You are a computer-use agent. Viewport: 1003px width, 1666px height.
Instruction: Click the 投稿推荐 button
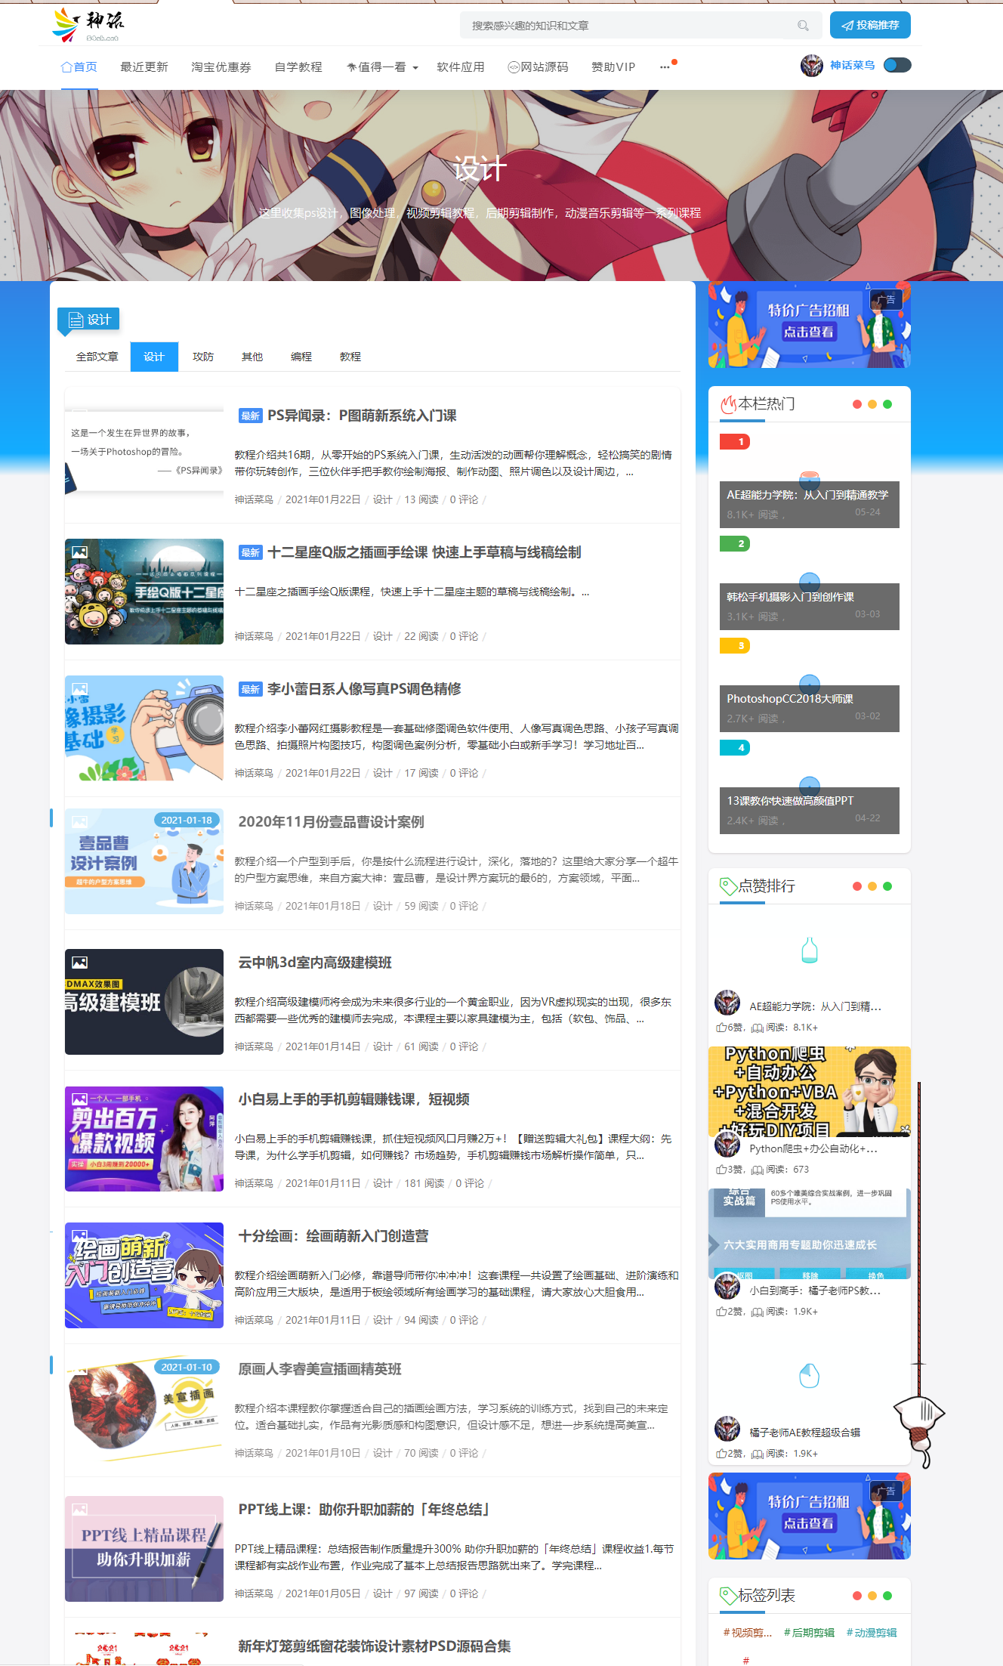(x=870, y=25)
